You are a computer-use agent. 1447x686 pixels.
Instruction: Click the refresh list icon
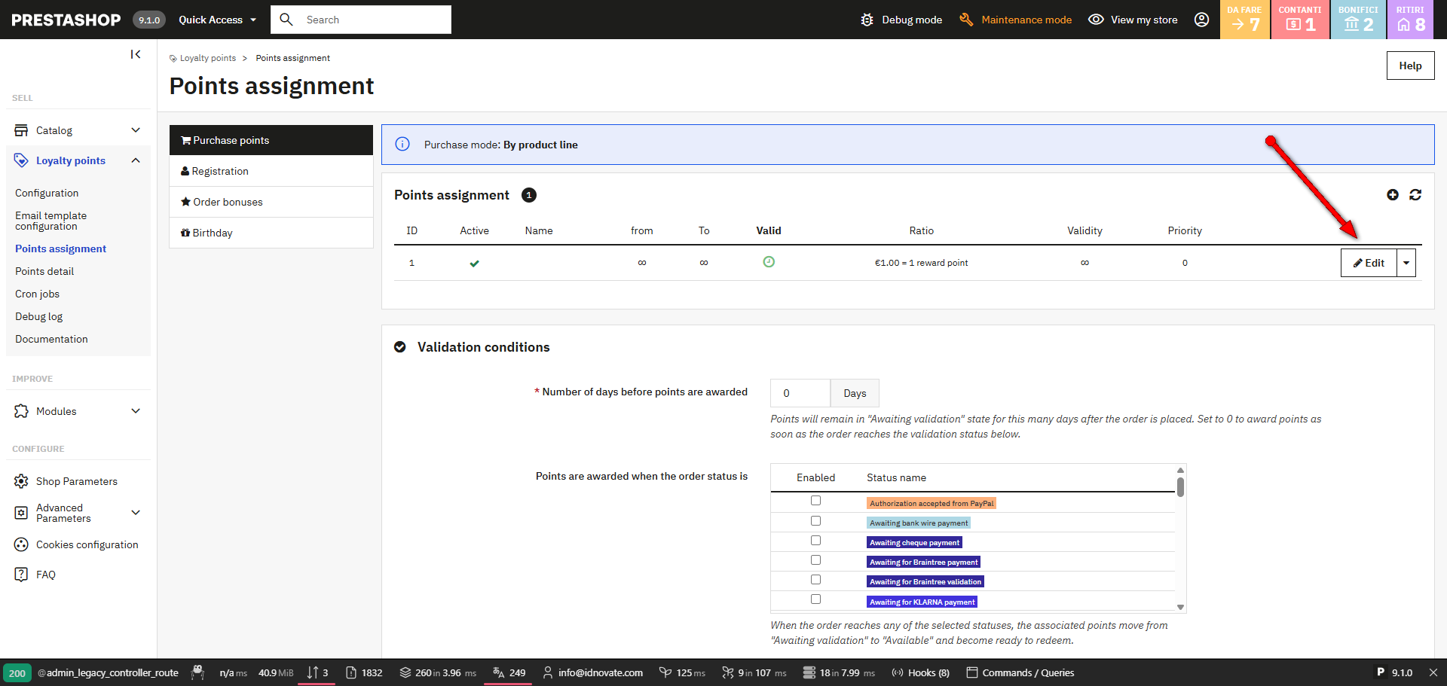(1415, 195)
